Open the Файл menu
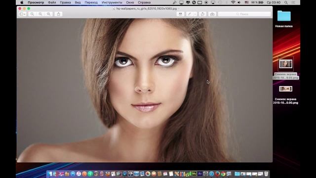This screenshot has width=316, height=178. pos(52,2)
